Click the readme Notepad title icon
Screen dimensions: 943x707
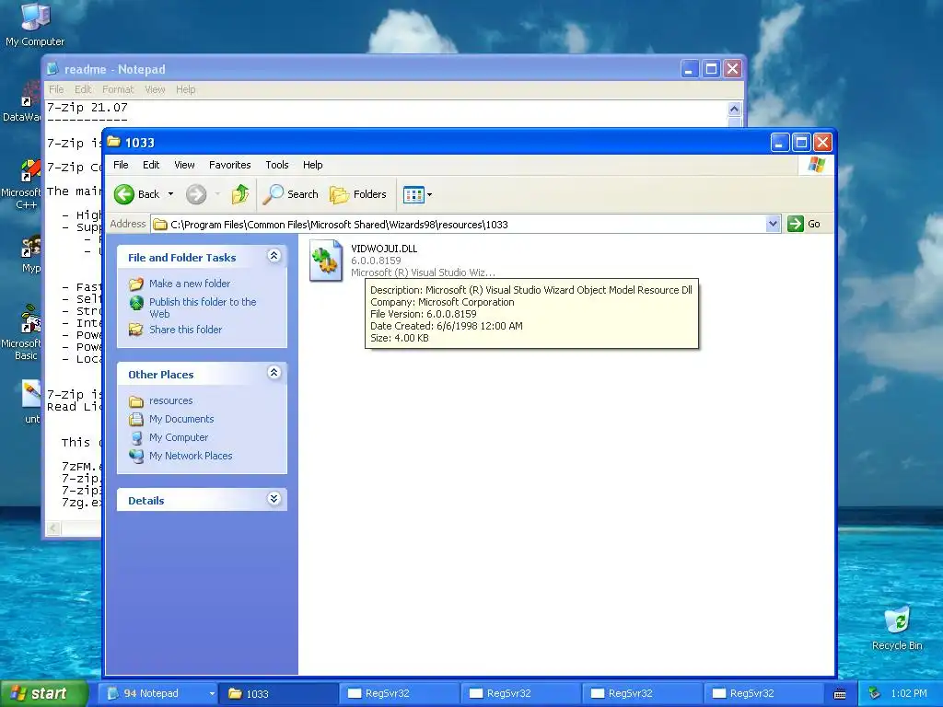pos(52,69)
